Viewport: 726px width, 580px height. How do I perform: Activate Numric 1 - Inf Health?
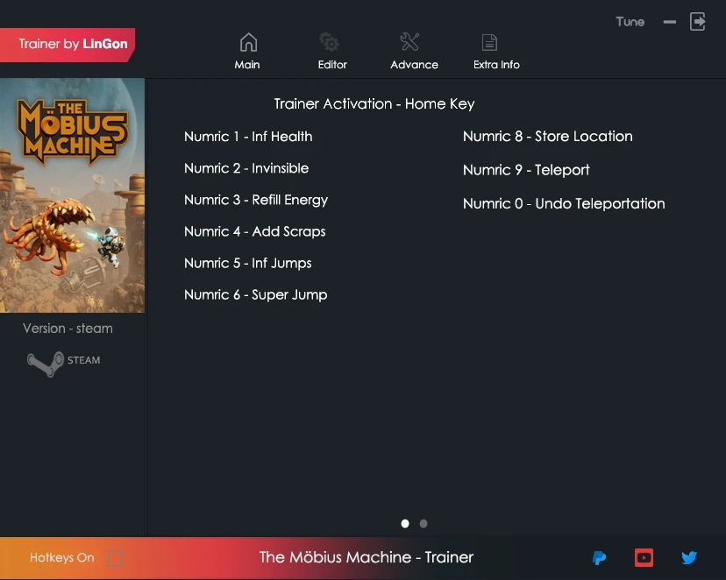coord(248,137)
